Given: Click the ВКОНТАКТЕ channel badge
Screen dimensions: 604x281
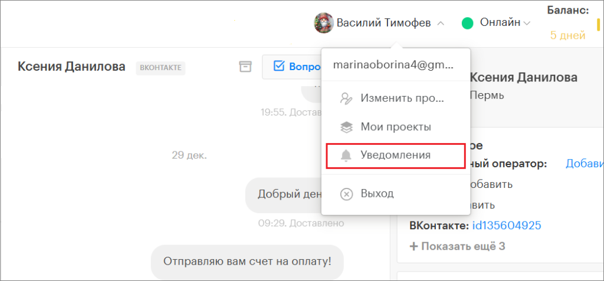Looking at the screenshot, I should pos(161,68).
